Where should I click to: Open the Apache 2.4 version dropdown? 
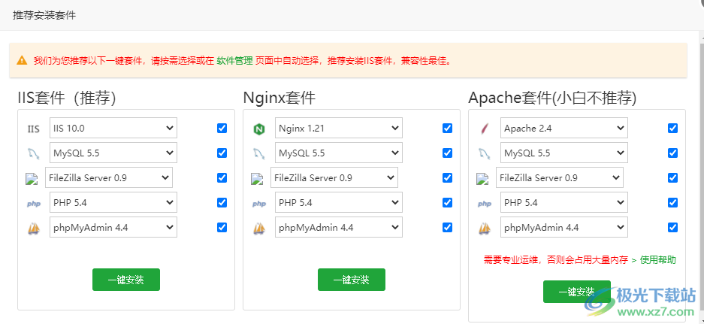coord(564,128)
